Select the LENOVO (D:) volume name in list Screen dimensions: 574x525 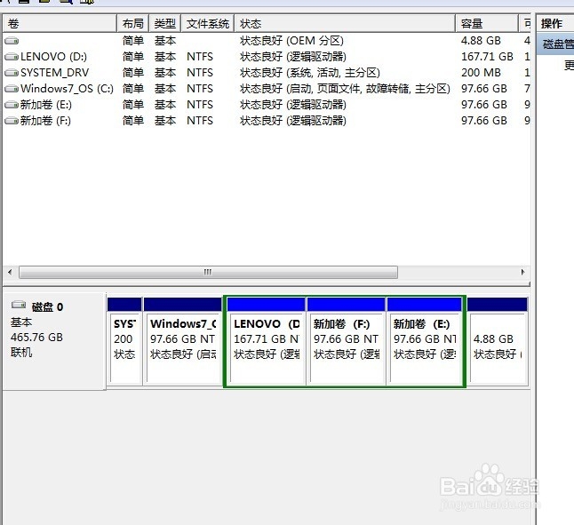pos(53,57)
